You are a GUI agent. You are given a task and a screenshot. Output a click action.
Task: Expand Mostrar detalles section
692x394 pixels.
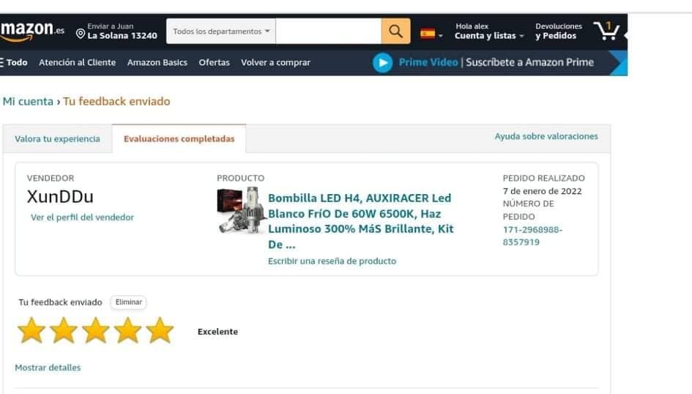pyautogui.click(x=48, y=368)
